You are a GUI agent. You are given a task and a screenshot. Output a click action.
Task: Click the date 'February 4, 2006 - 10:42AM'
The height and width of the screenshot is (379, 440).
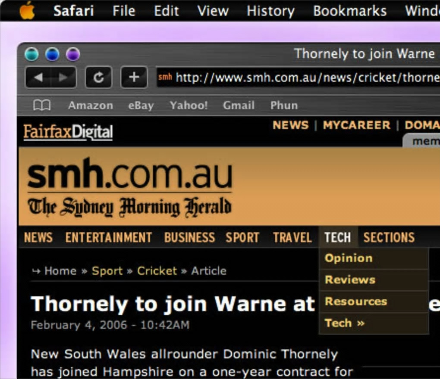tap(110, 325)
